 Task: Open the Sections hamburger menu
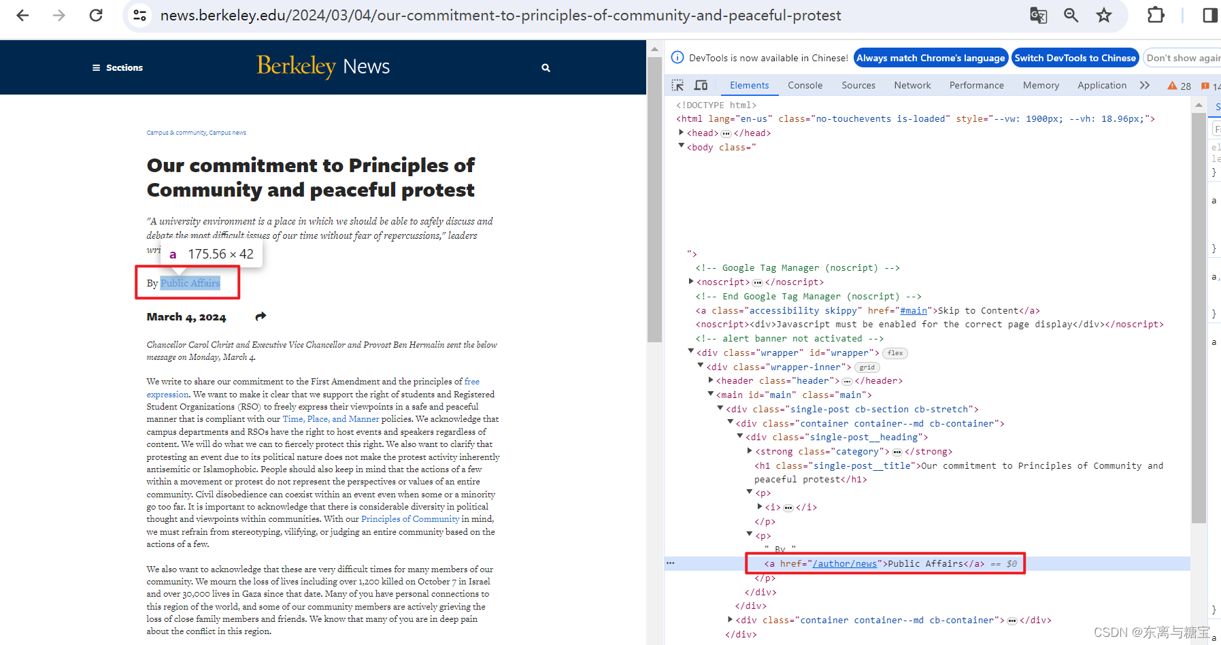pos(118,67)
